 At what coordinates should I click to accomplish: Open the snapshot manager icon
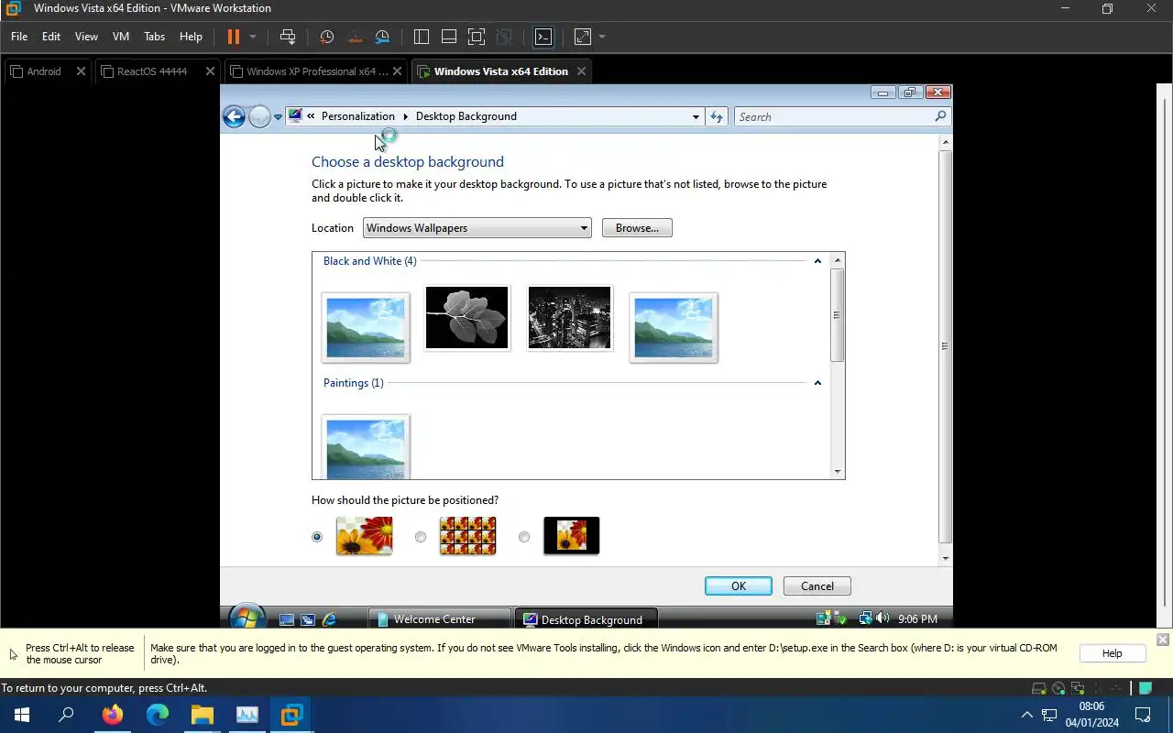point(382,37)
